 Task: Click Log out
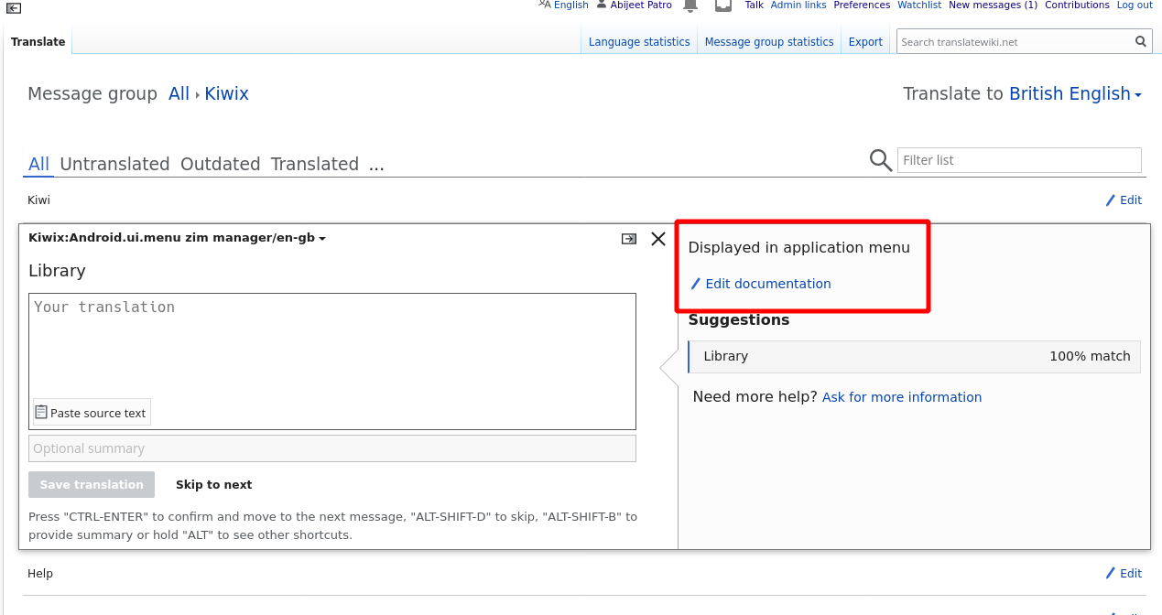point(1135,5)
